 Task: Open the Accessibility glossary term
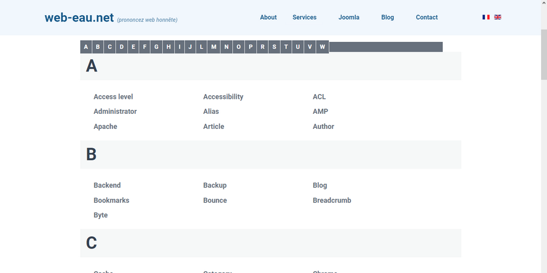tap(223, 97)
